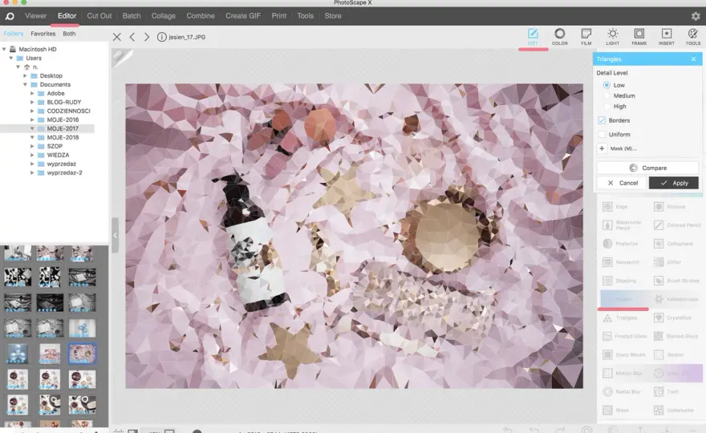This screenshot has width=706, height=433.
Task: Choose the Stained Glass effect
Action: click(x=676, y=336)
